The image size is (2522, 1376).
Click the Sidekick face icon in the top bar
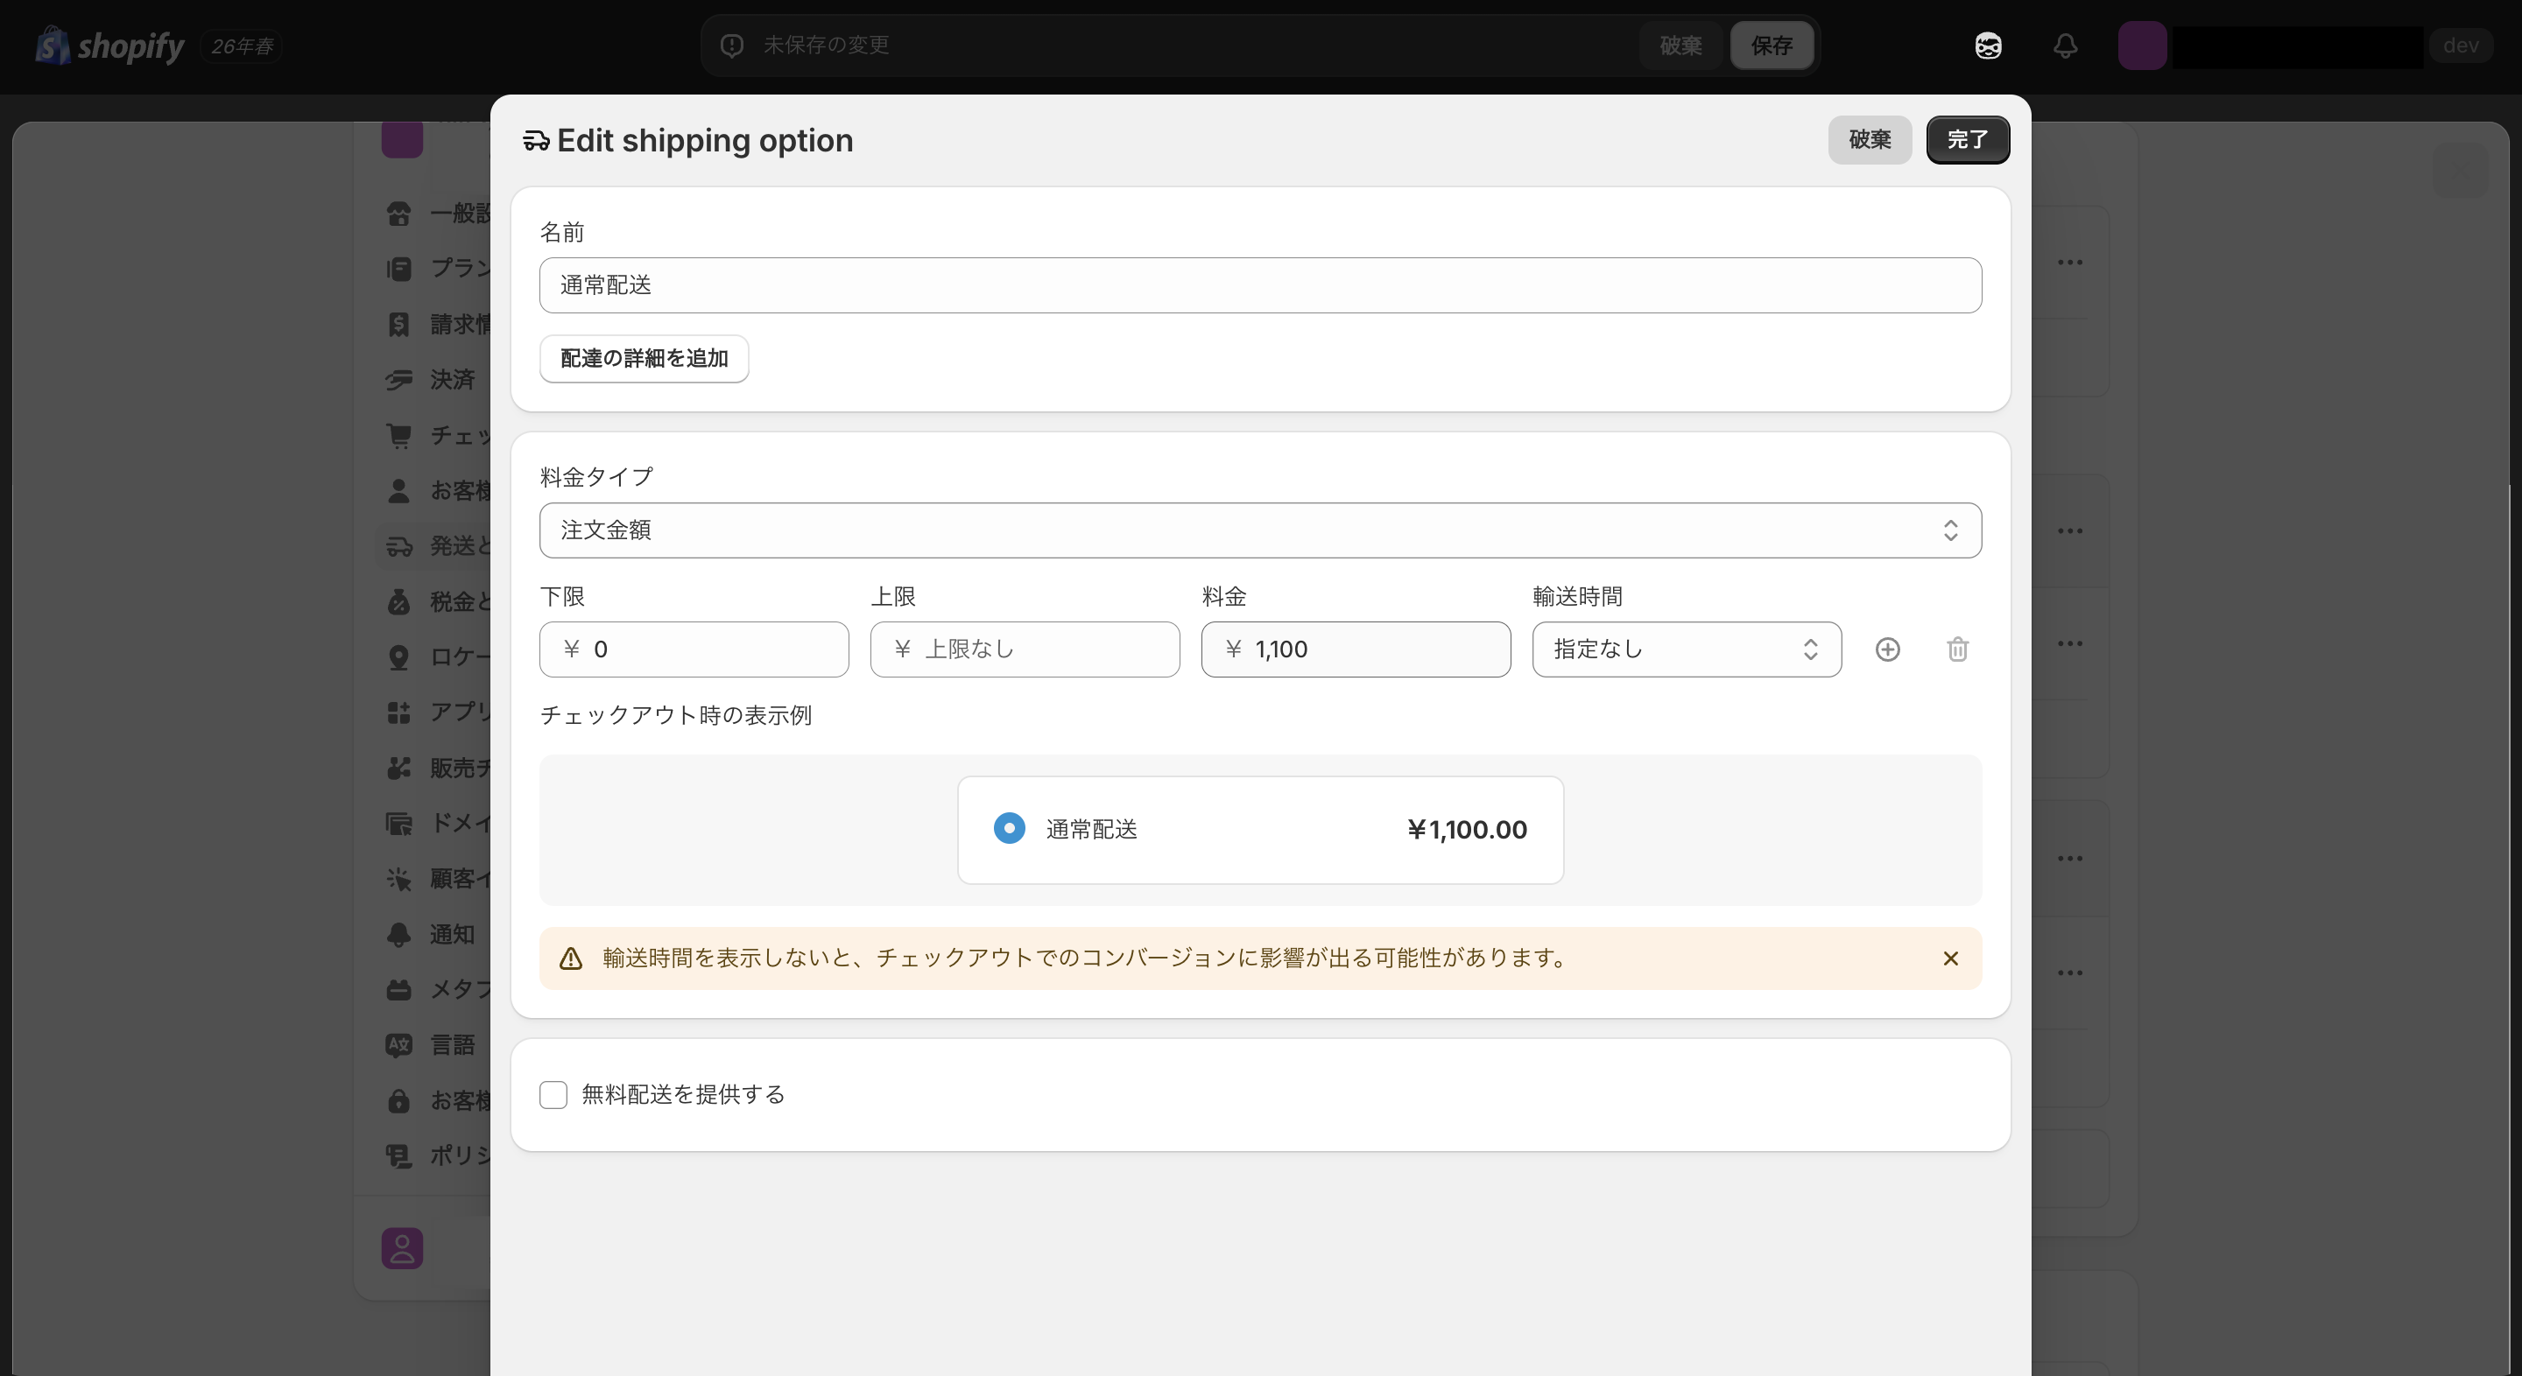pyautogui.click(x=1988, y=46)
